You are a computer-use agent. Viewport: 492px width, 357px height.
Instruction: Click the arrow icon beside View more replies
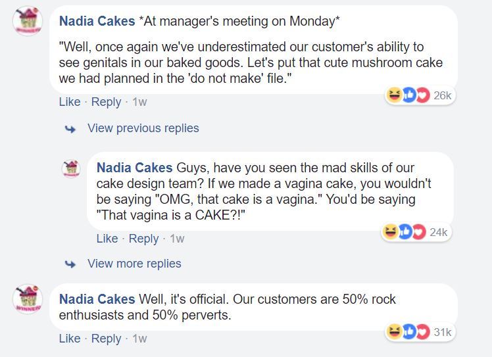point(69,264)
